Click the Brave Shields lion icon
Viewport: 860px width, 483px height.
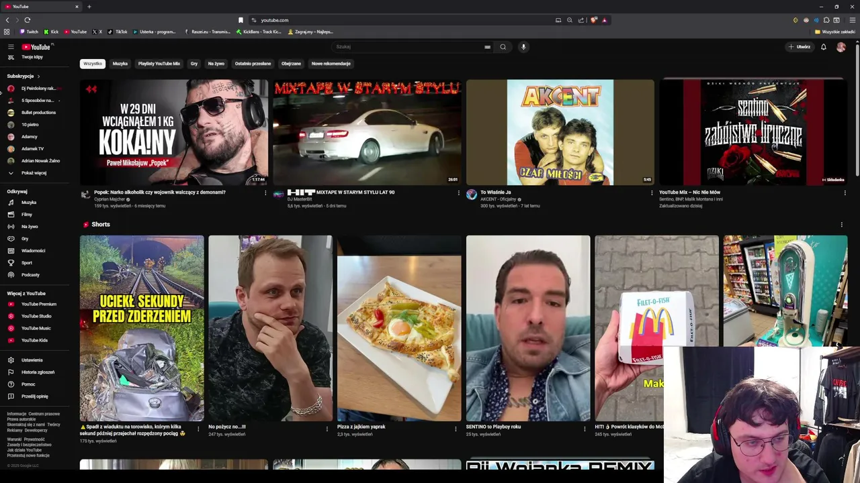(593, 20)
